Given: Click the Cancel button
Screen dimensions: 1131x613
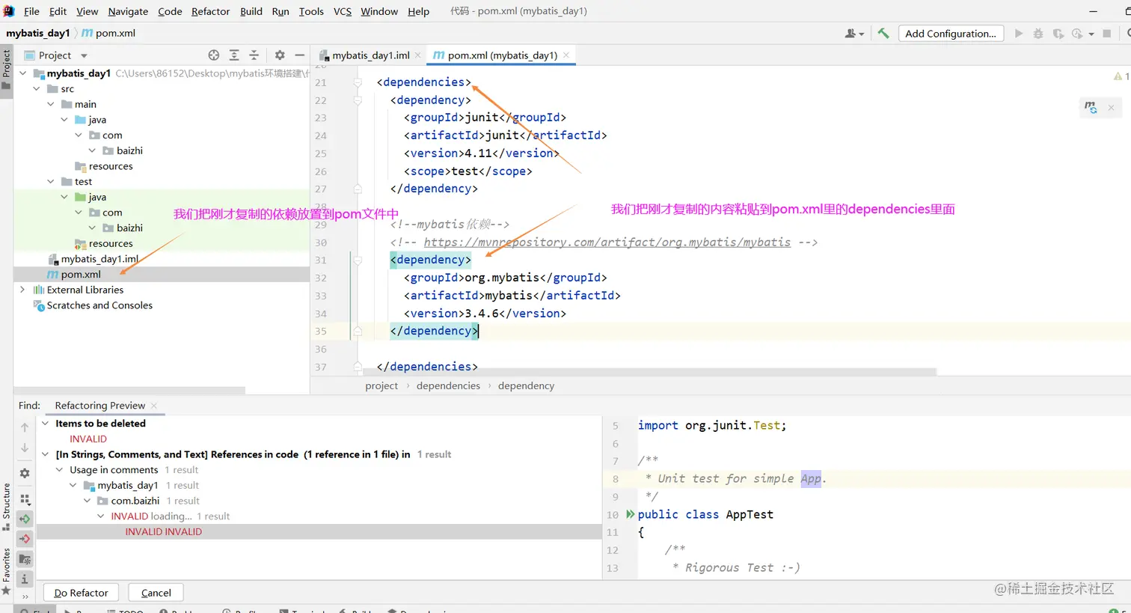Looking at the screenshot, I should tap(156, 593).
